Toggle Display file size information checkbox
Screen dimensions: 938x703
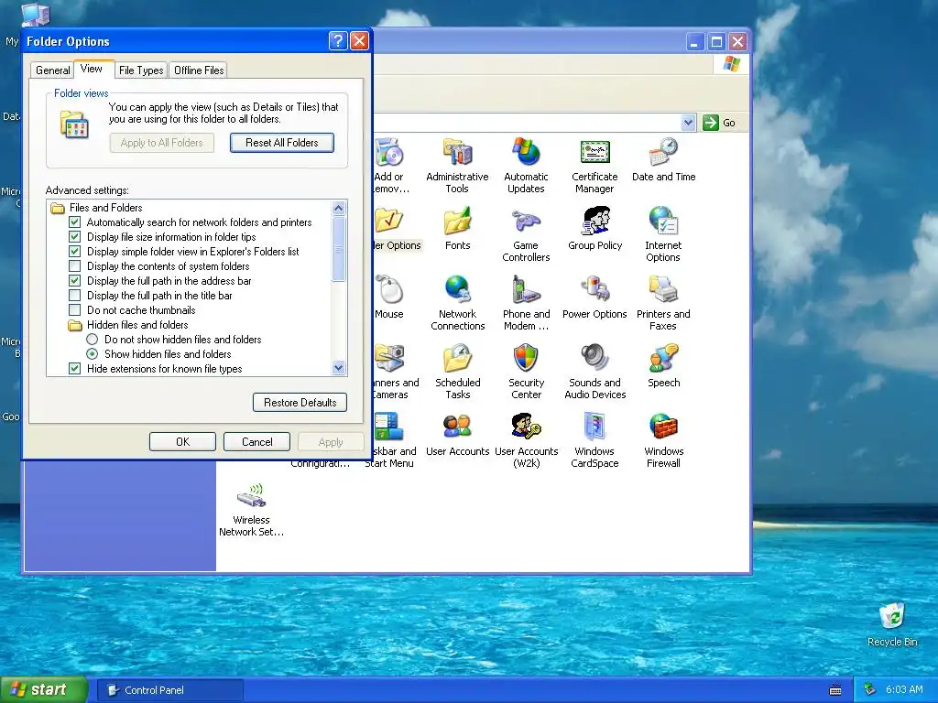pyautogui.click(x=75, y=237)
